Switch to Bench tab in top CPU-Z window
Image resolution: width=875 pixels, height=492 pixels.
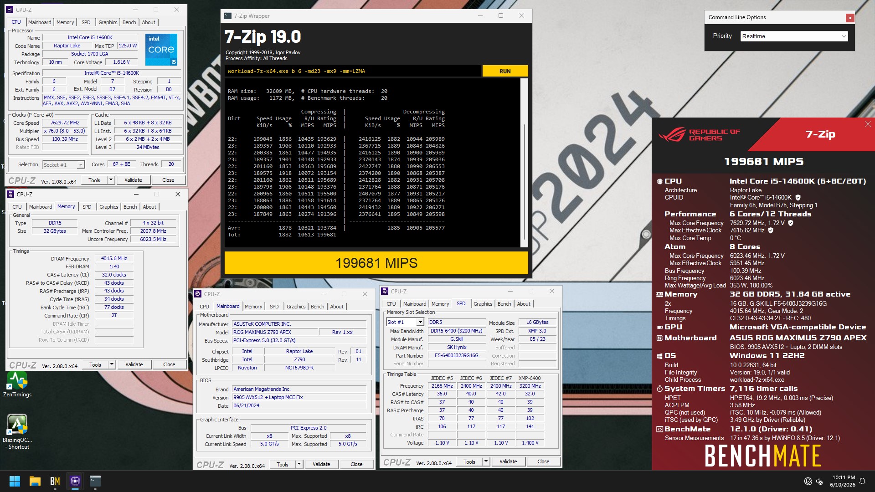click(129, 22)
